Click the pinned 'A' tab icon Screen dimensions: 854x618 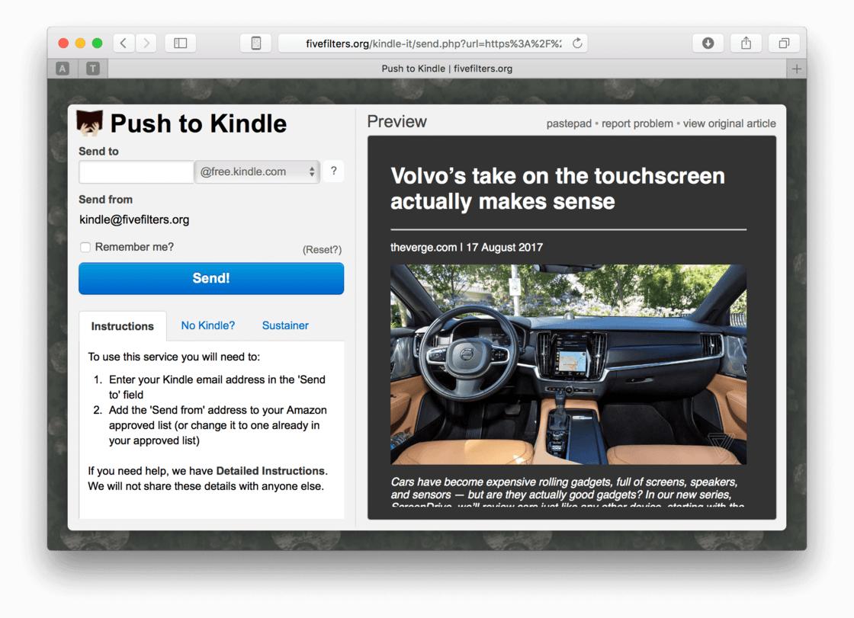[63, 69]
